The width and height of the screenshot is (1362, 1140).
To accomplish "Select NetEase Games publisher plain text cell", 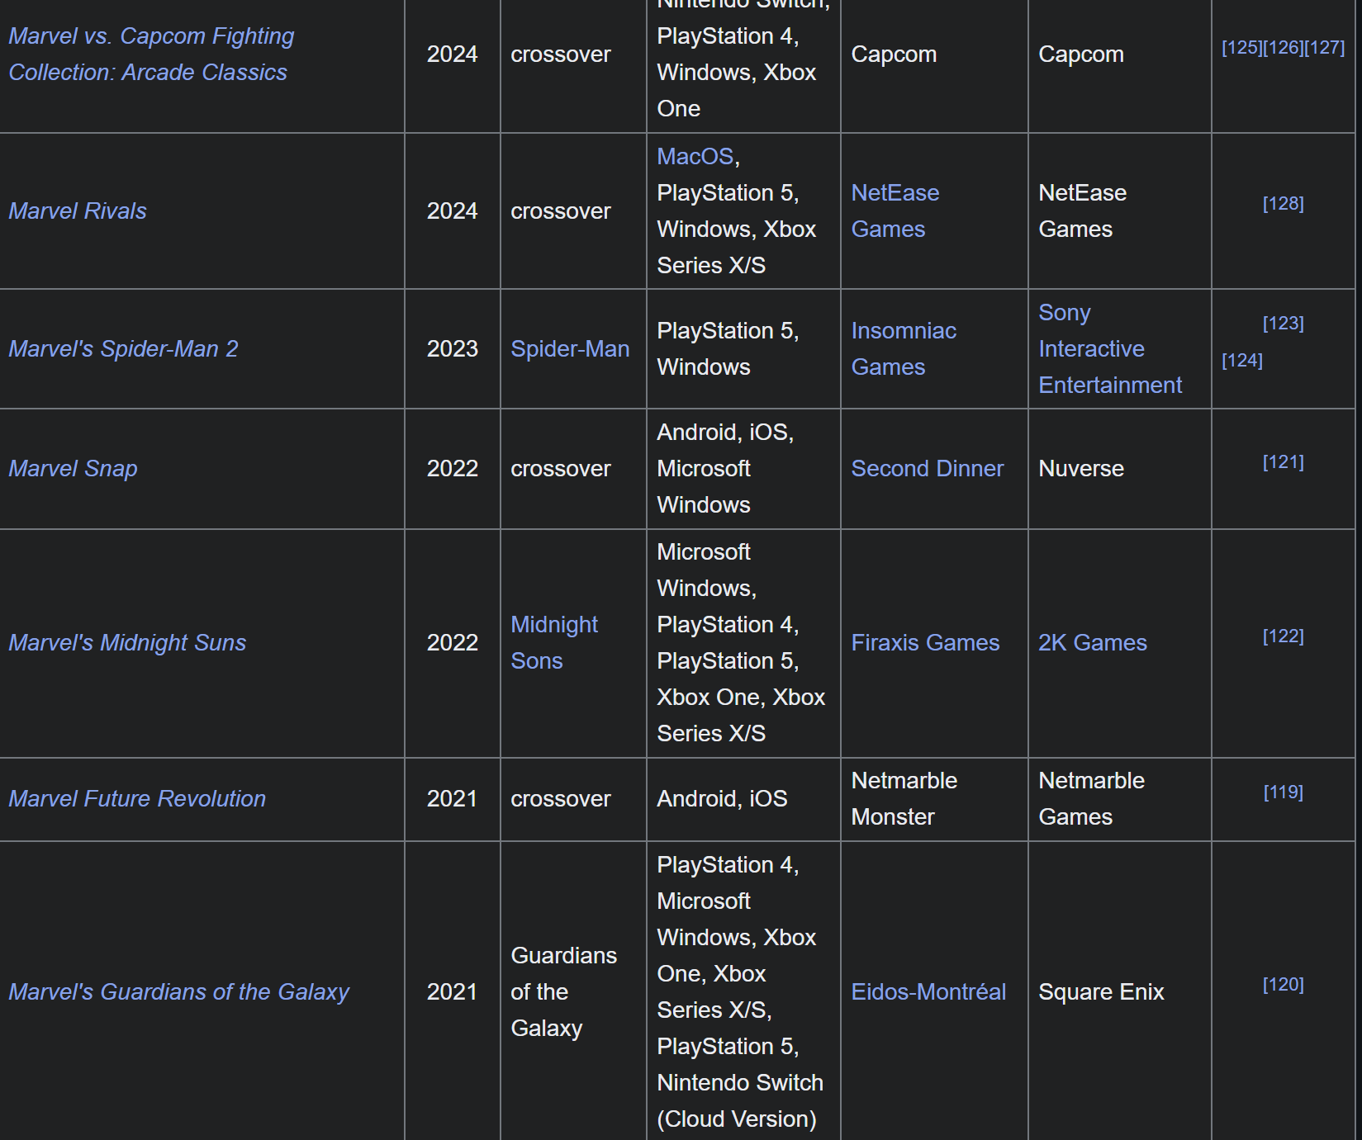I will coord(1119,211).
